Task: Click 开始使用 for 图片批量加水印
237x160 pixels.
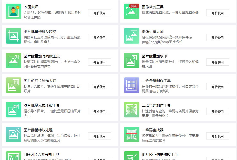Action: [x=218, y=62]
